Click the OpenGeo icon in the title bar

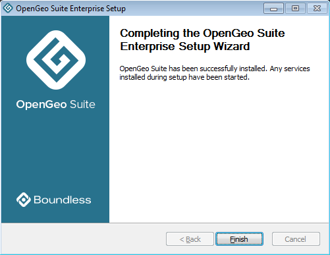8,9
